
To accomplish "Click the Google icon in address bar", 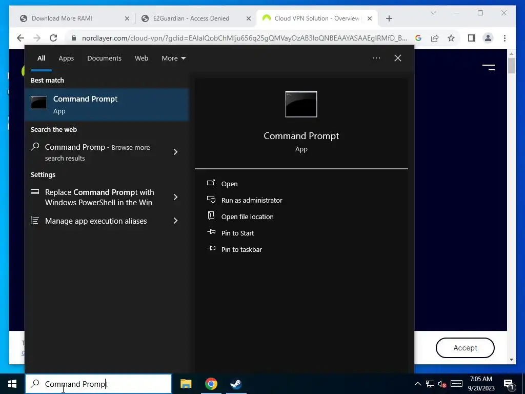I will coord(418,38).
